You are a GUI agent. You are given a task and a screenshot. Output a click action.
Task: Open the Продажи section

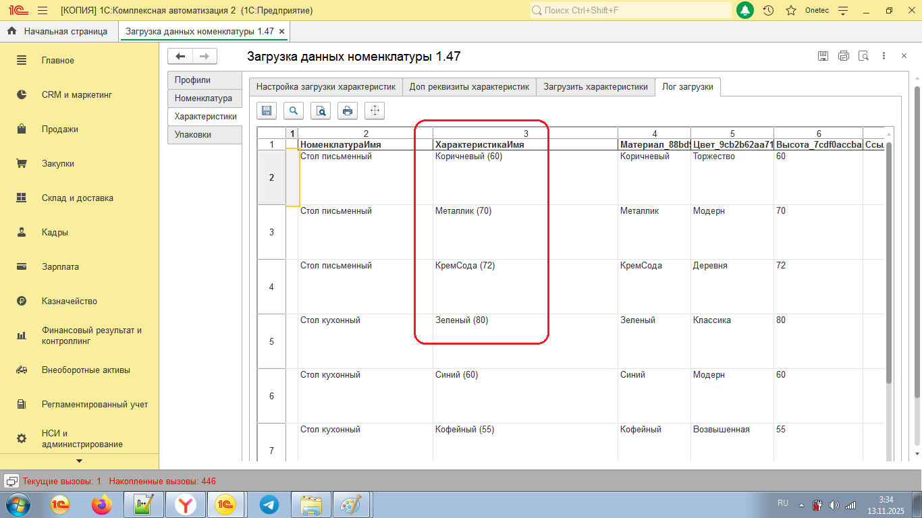pyautogui.click(x=80, y=129)
